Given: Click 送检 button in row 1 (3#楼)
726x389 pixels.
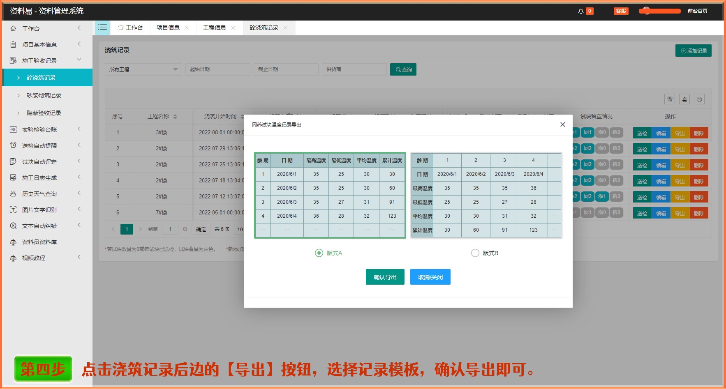Looking at the screenshot, I should click(x=642, y=133).
